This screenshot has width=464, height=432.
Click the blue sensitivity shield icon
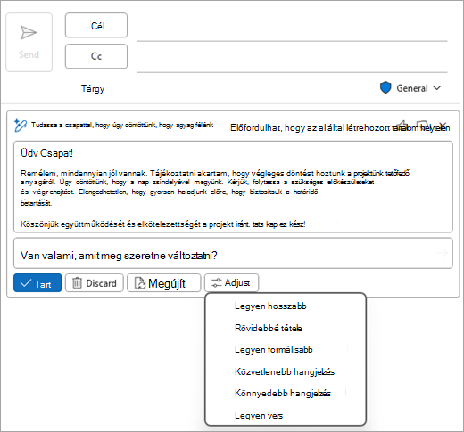pyautogui.click(x=385, y=88)
